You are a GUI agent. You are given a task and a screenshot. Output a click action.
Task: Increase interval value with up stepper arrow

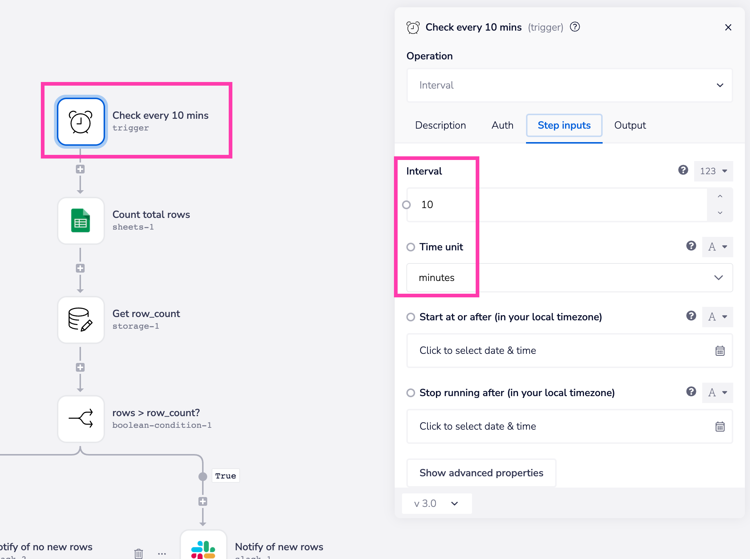(x=720, y=196)
